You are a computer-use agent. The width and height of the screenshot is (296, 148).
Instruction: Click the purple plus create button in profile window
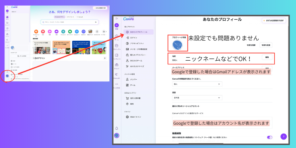[x=117, y=25]
